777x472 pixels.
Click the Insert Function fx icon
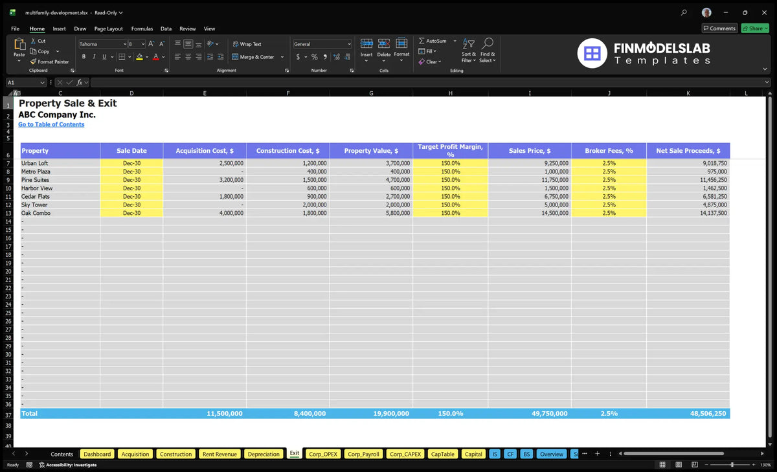pyautogui.click(x=80, y=82)
